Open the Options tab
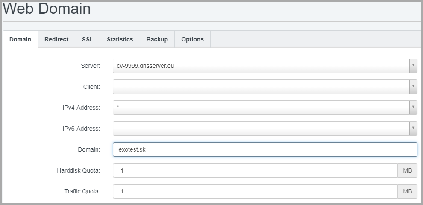423x205 pixels. pyautogui.click(x=192, y=39)
